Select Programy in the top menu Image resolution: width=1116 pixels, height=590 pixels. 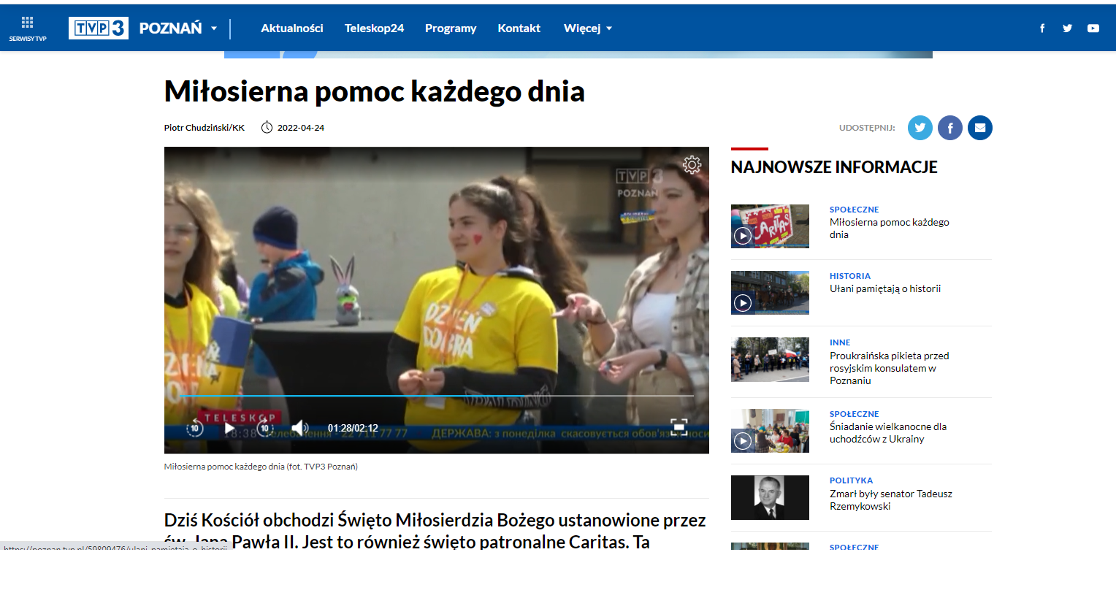point(451,28)
